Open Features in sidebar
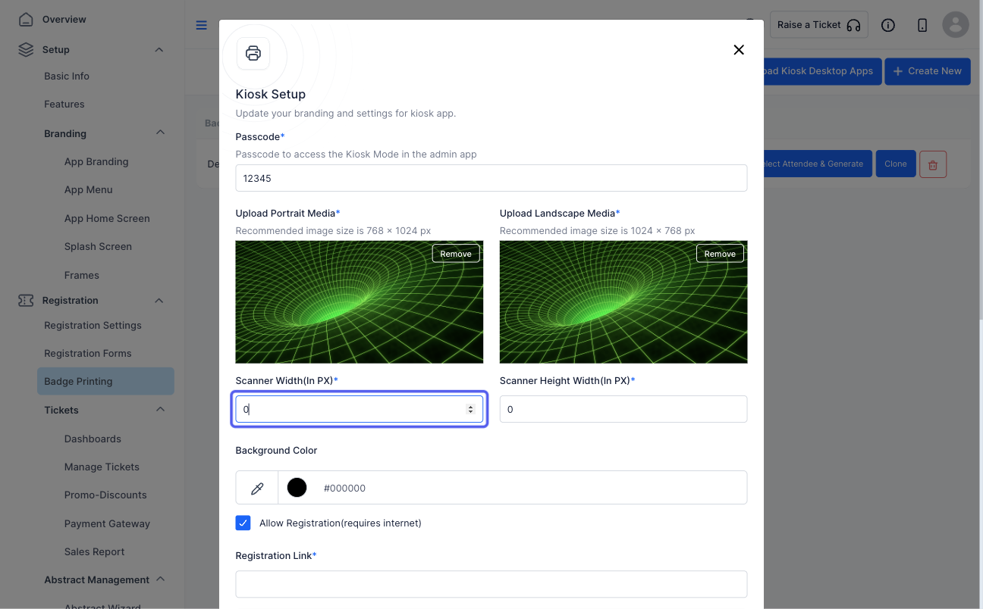The width and height of the screenshot is (983, 609). (x=64, y=104)
